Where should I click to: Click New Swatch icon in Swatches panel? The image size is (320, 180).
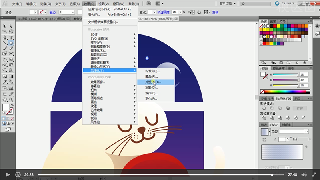pos(297,63)
